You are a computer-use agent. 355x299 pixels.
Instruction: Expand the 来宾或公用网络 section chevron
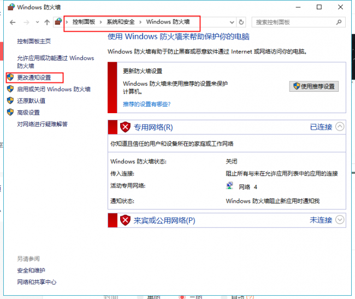click(x=340, y=220)
